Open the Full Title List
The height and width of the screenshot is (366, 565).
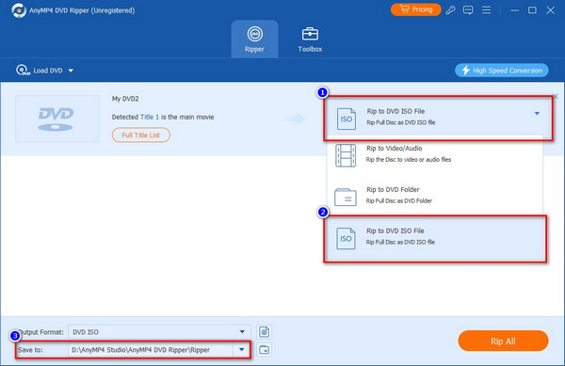point(141,135)
